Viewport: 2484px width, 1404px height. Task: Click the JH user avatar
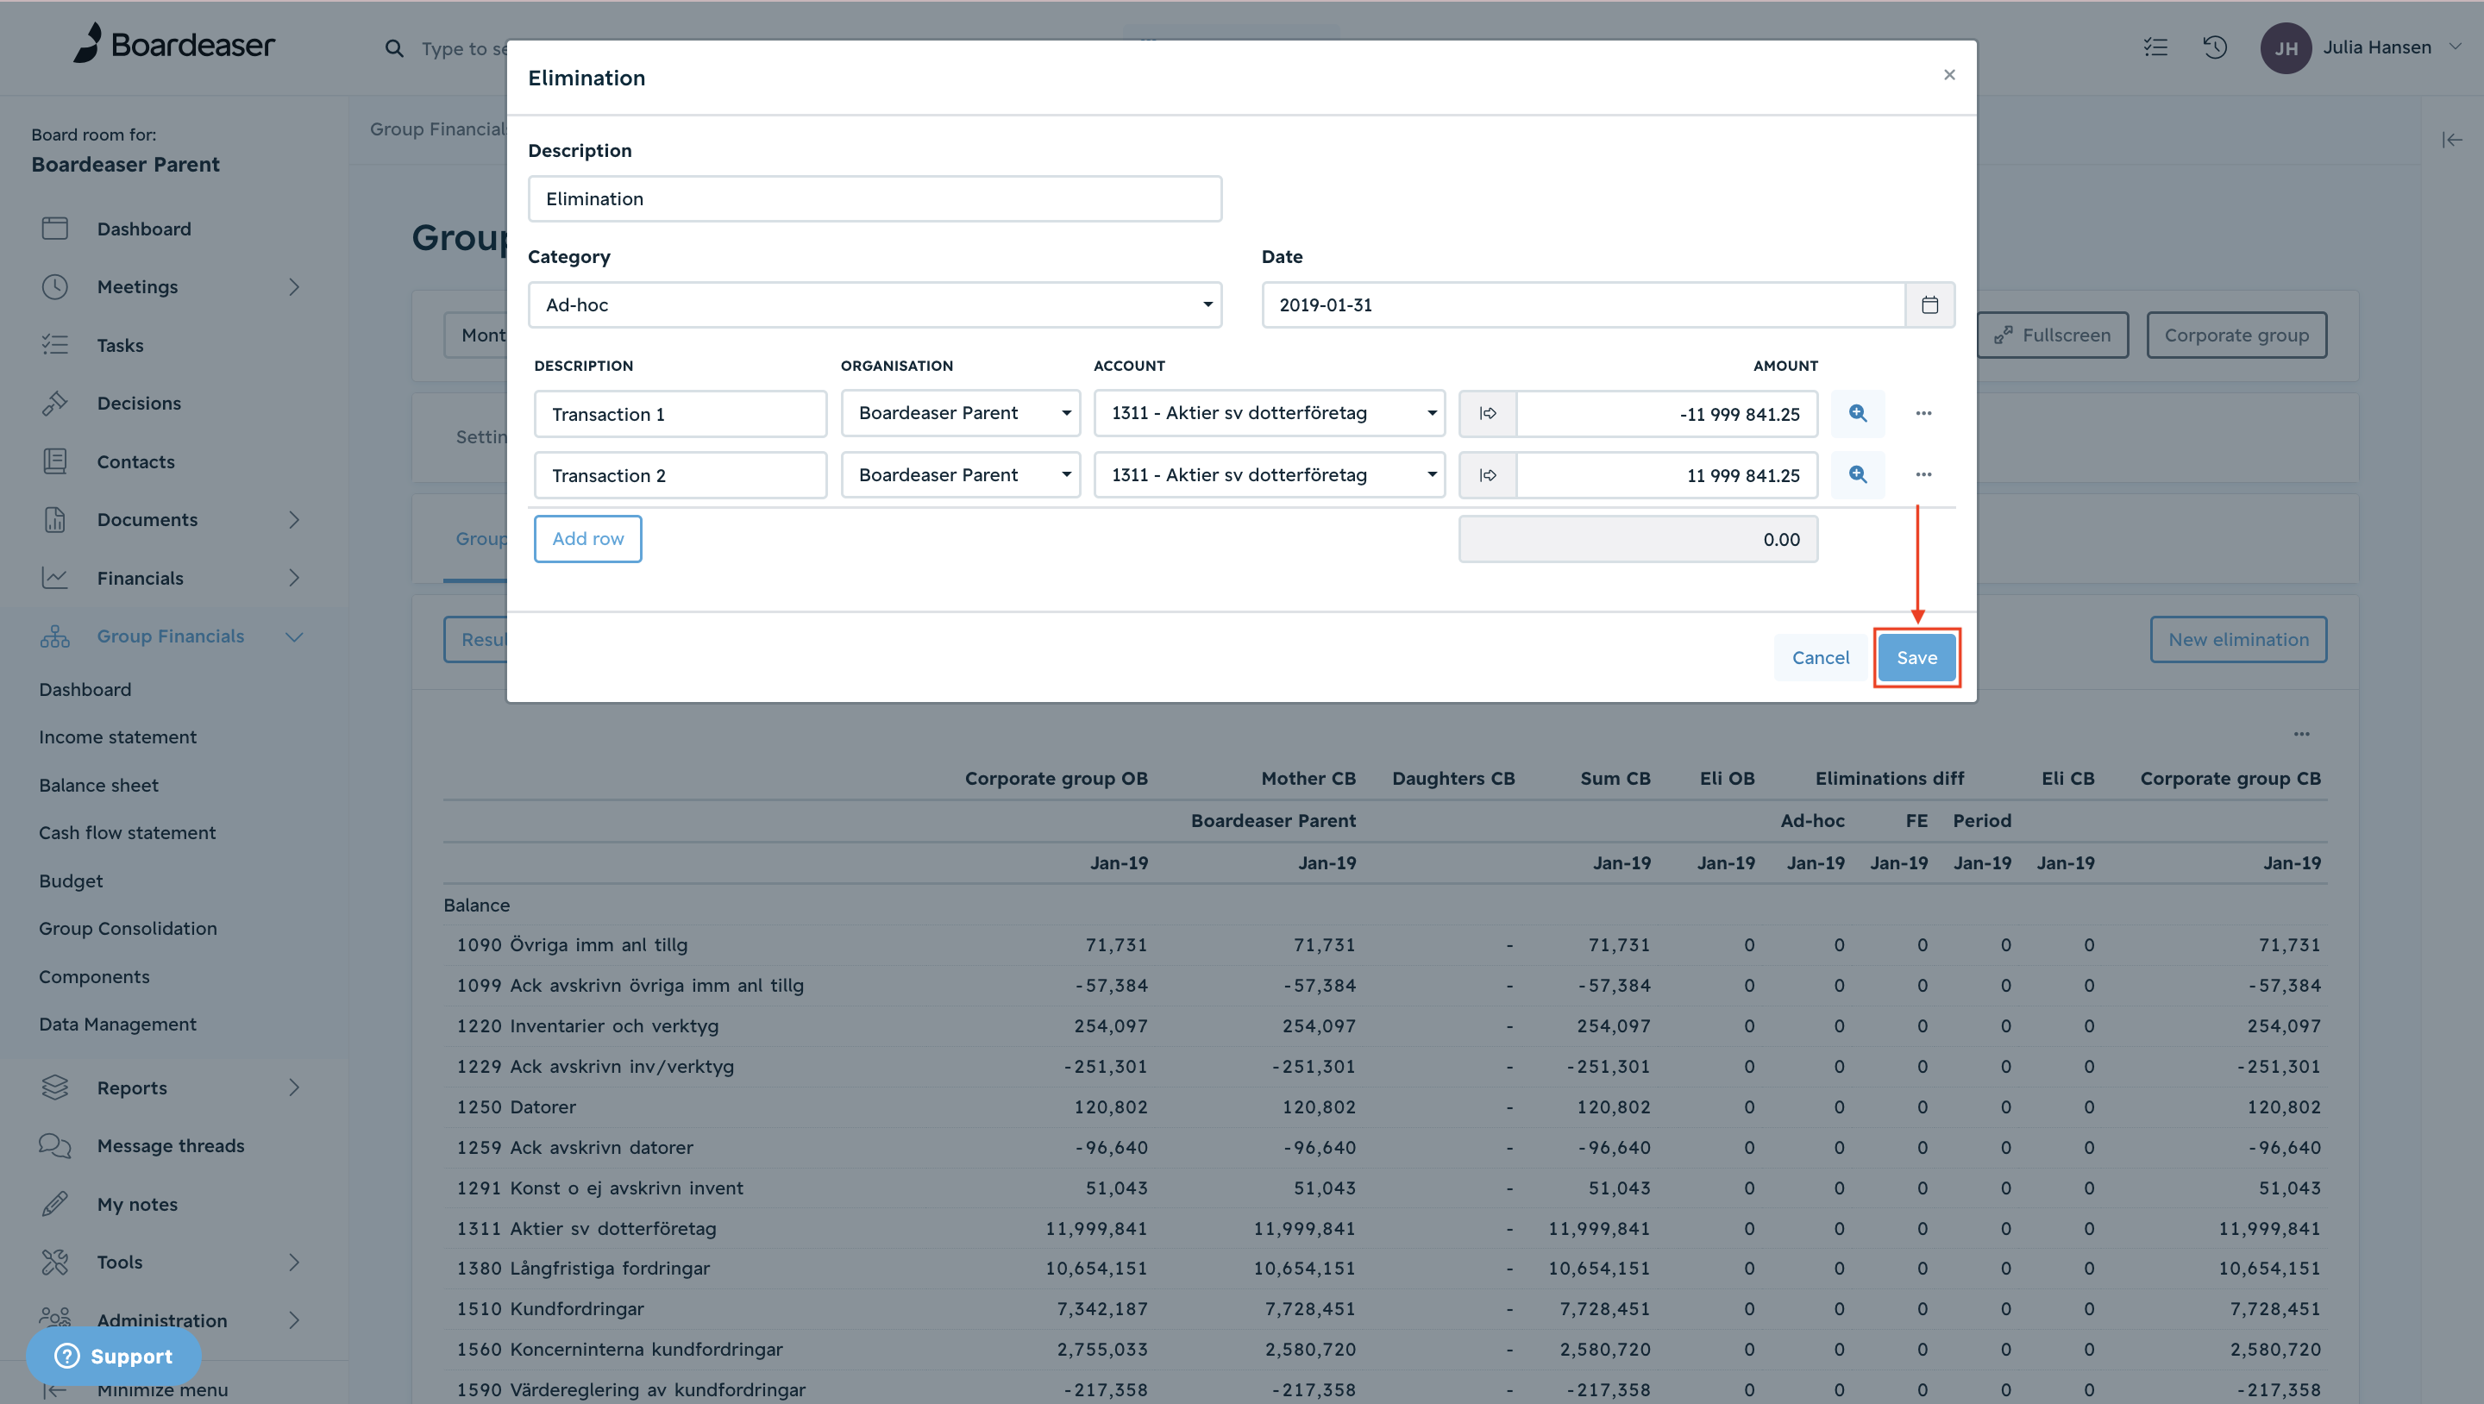click(x=2286, y=48)
